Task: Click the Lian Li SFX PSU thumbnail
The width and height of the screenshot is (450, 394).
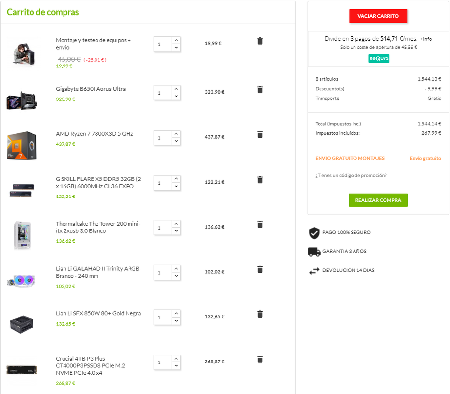Action: [22, 325]
